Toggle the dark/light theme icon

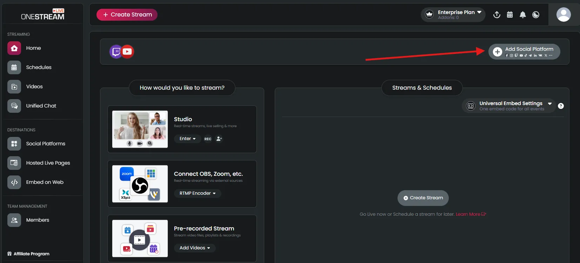(x=536, y=15)
